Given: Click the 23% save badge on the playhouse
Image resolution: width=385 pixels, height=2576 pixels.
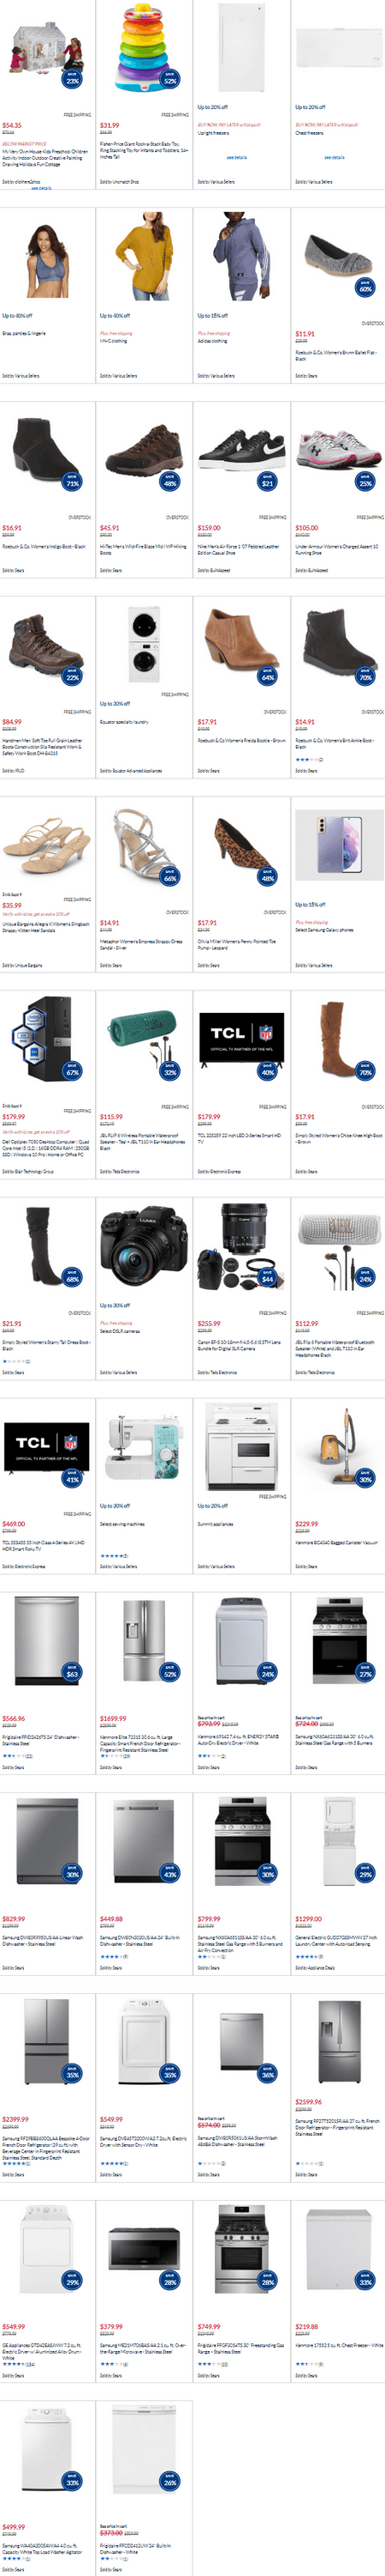Looking at the screenshot, I should [72, 79].
